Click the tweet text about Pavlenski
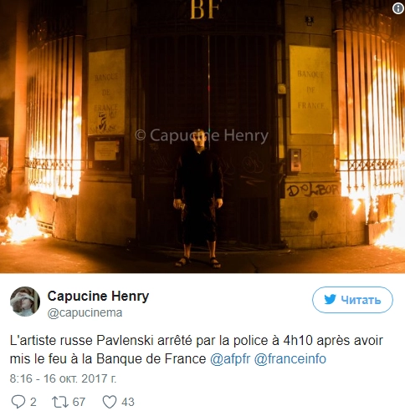Viewport: 405px width, 416px height. coord(197,350)
